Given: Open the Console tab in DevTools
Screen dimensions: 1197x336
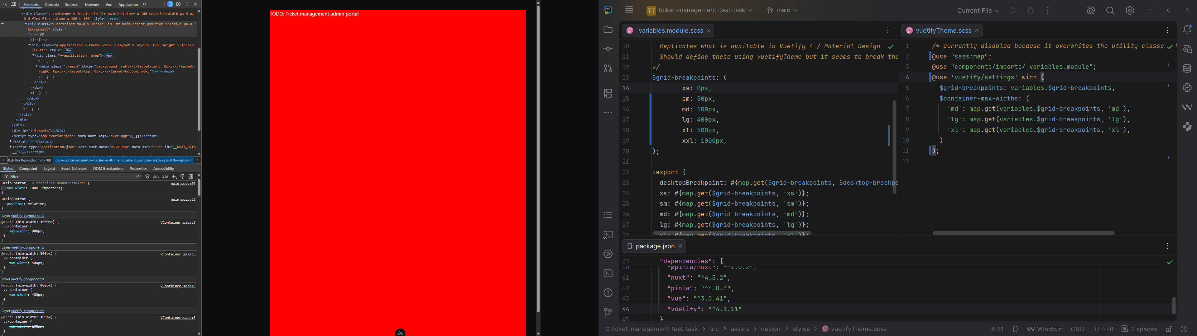Looking at the screenshot, I should 52,5.
